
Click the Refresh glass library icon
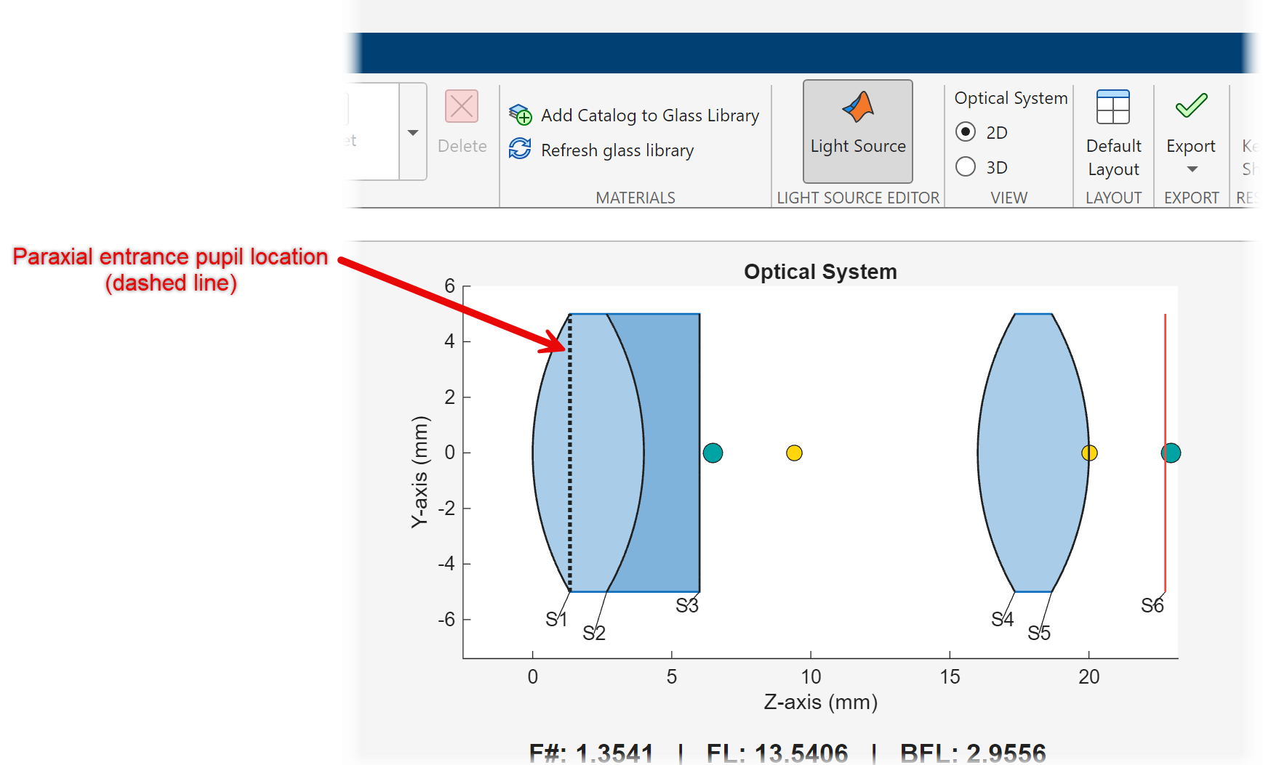(519, 148)
